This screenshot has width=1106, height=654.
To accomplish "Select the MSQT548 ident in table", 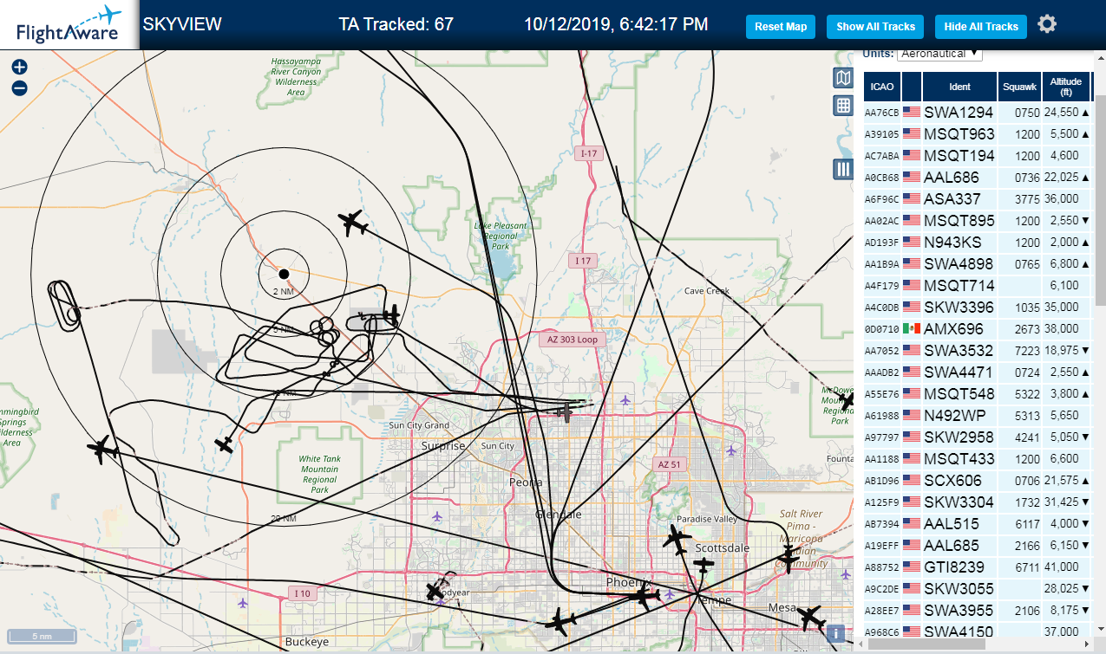I will (x=959, y=394).
